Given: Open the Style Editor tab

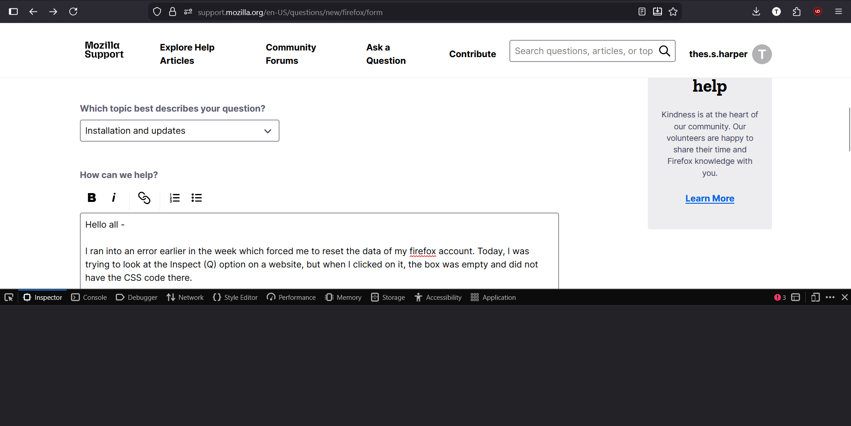Looking at the screenshot, I should (x=235, y=297).
